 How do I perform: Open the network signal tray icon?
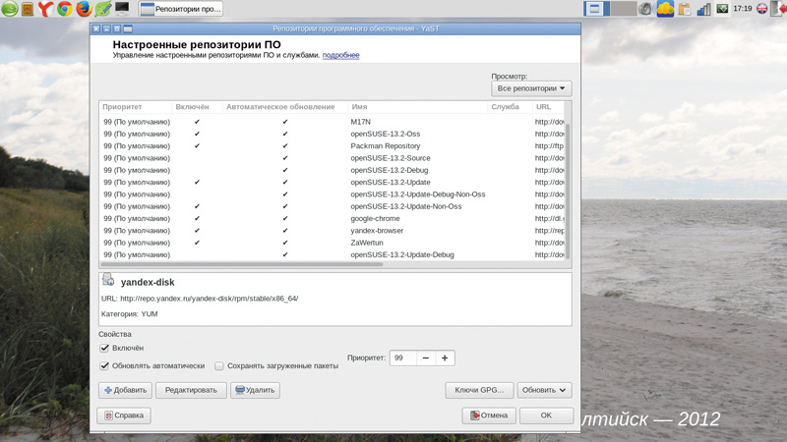pyautogui.click(x=703, y=9)
